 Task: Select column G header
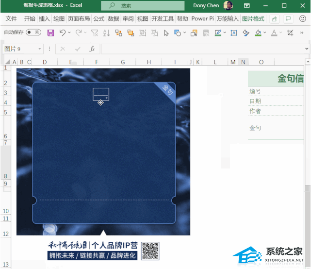point(123,62)
